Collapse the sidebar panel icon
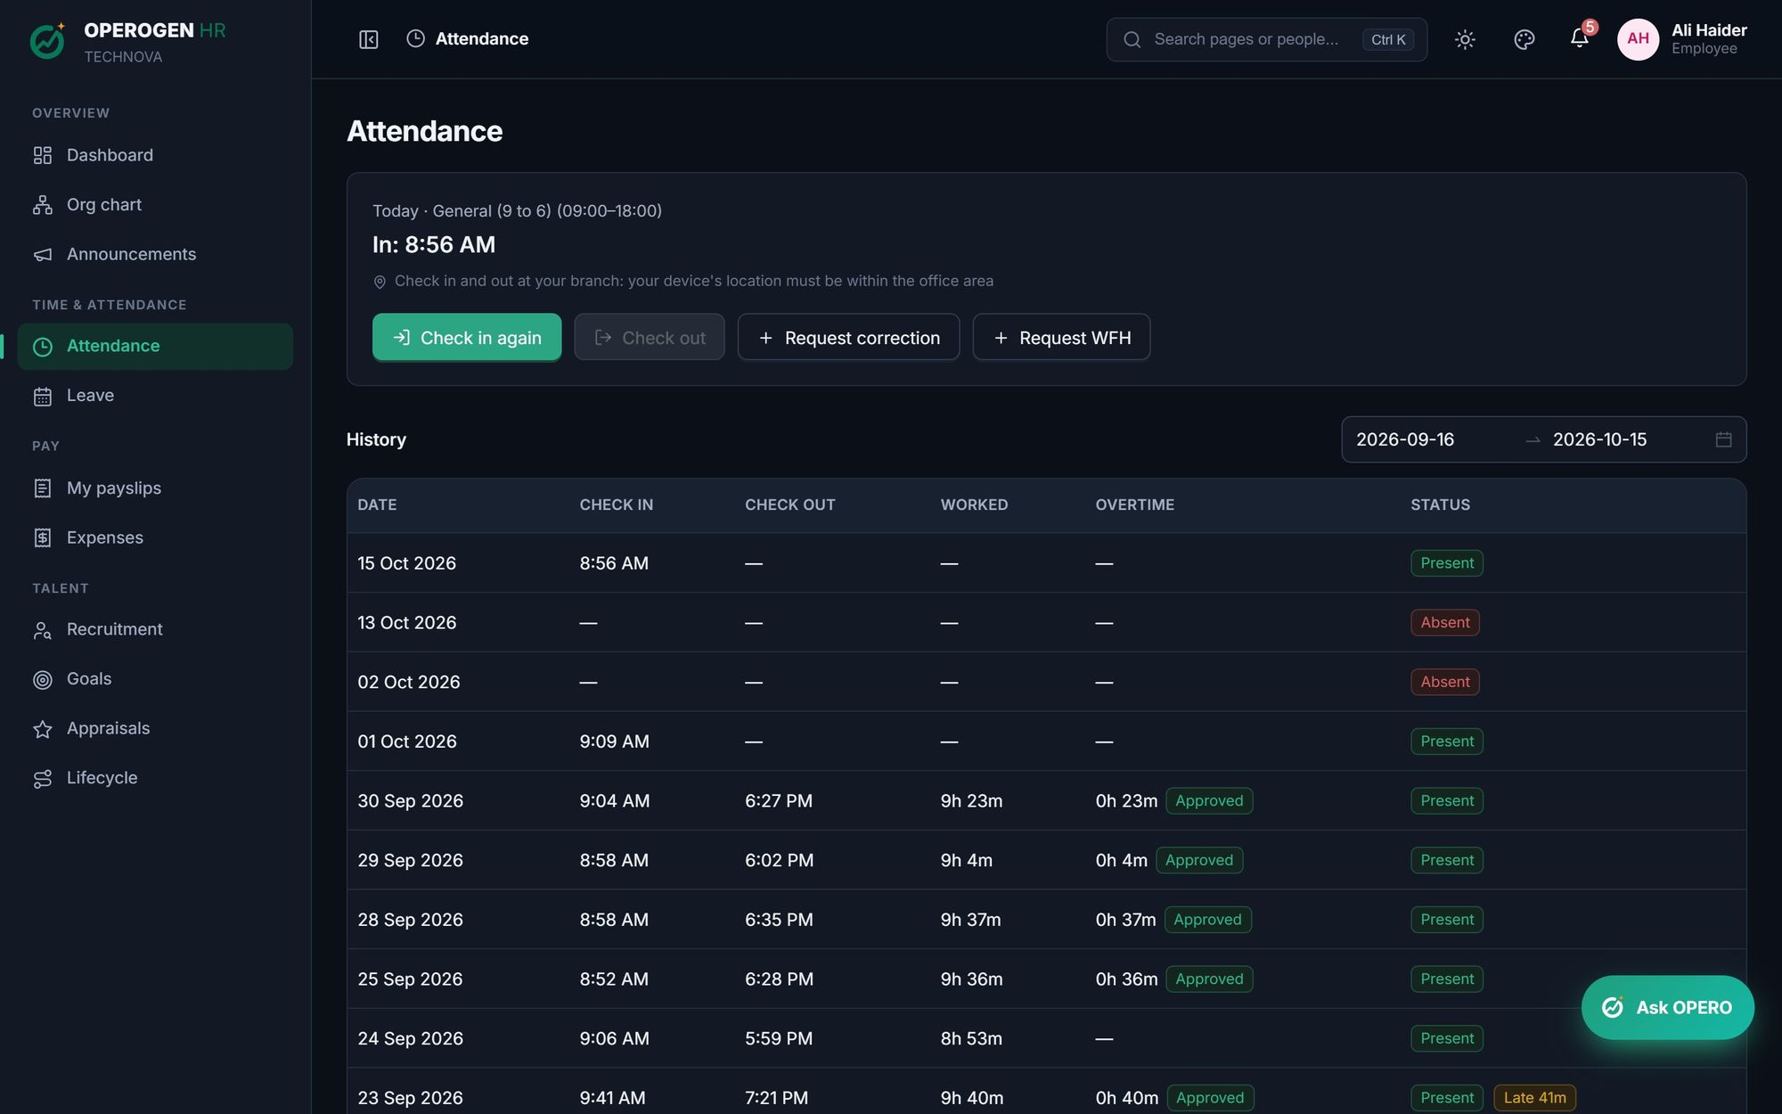1782x1114 pixels. click(369, 39)
